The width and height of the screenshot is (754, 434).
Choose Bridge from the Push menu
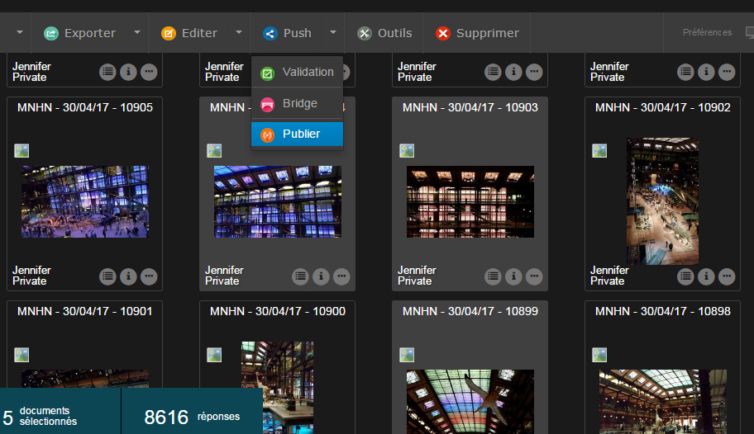tap(298, 103)
